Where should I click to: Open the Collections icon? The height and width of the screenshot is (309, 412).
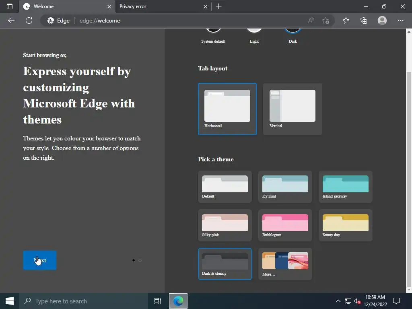pyautogui.click(x=364, y=21)
